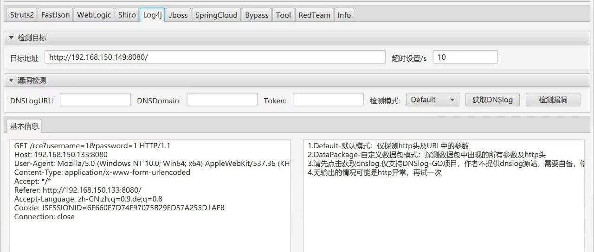Click the Accept: */* line
The width and height of the screenshot is (594, 252).
click(32, 181)
